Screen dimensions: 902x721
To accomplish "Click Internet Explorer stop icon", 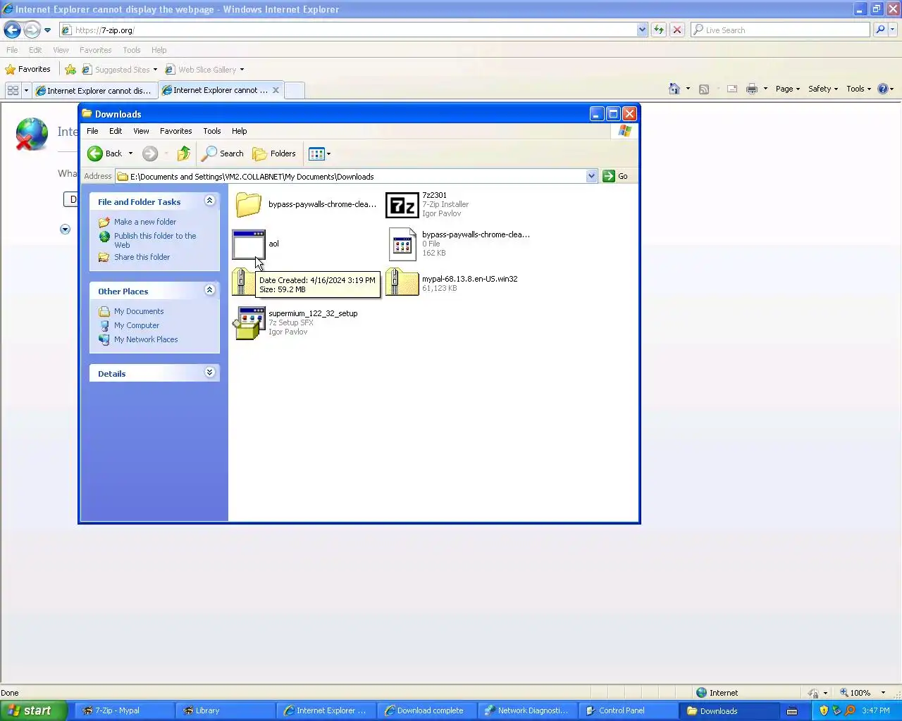I will (677, 30).
